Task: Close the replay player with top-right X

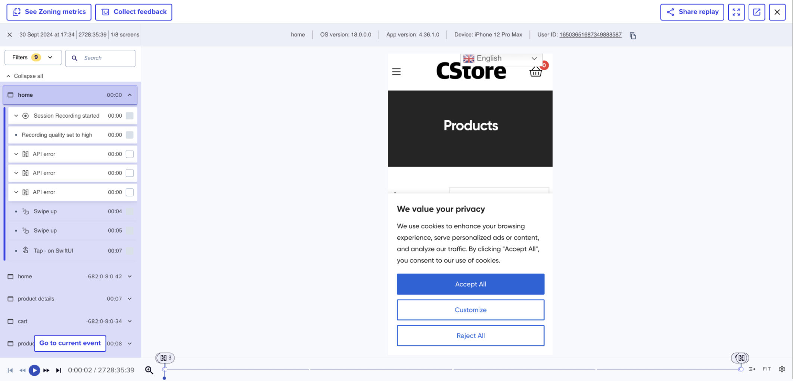Action: pos(777,12)
